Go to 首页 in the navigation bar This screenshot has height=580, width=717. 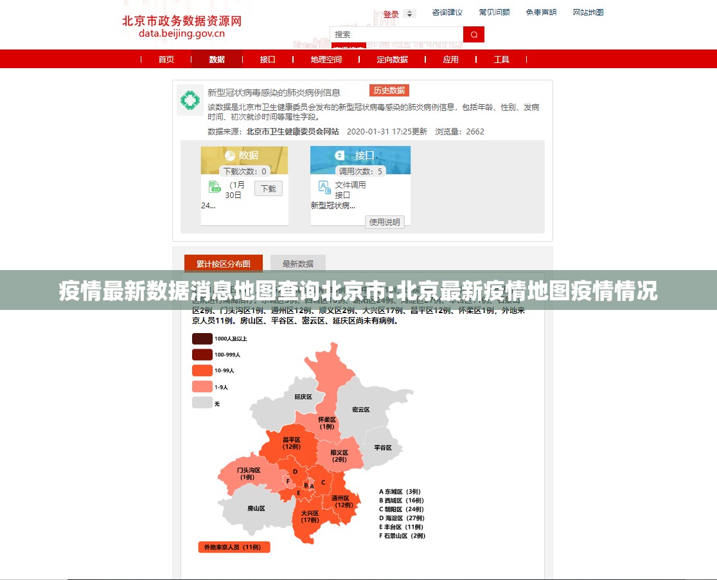(x=166, y=59)
